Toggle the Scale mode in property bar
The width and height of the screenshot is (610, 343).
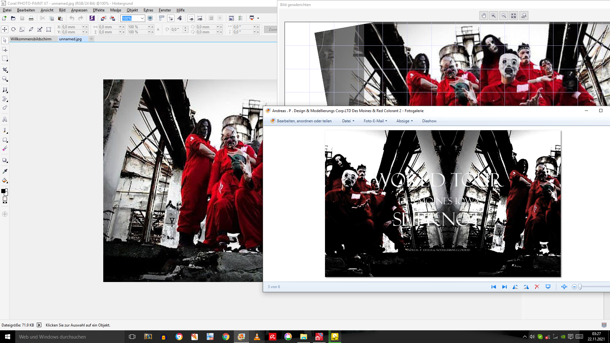click(x=22, y=29)
